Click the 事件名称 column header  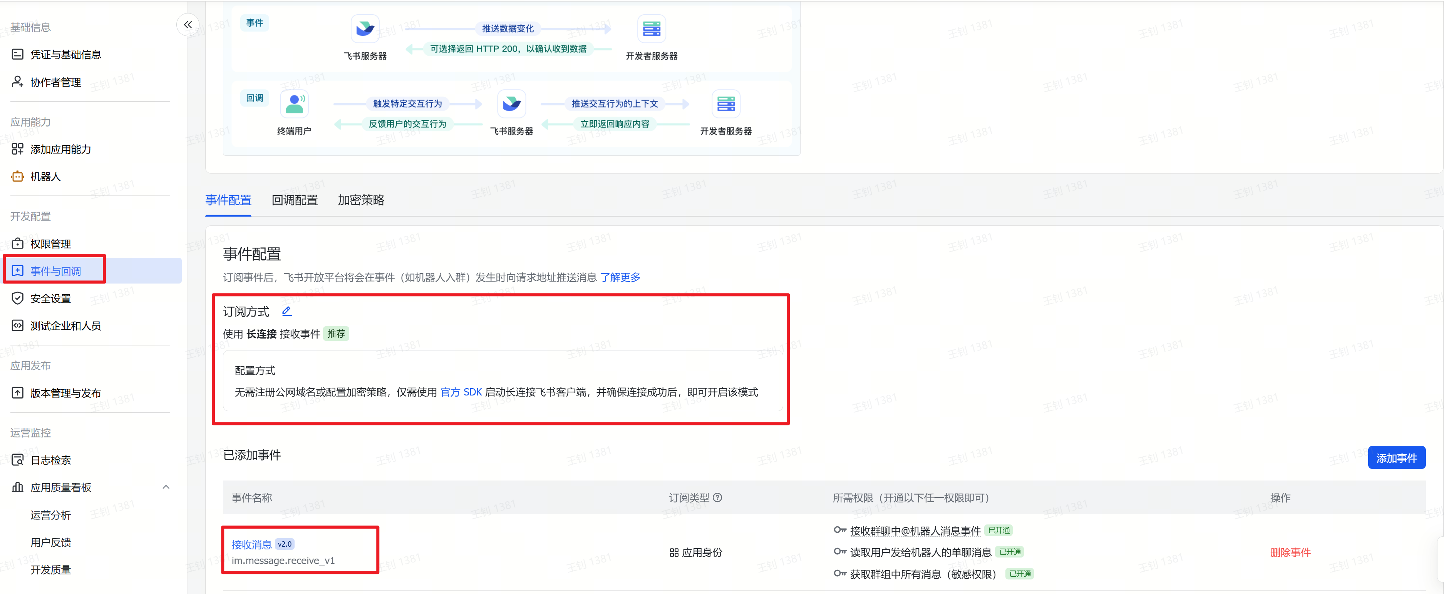(x=252, y=497)
